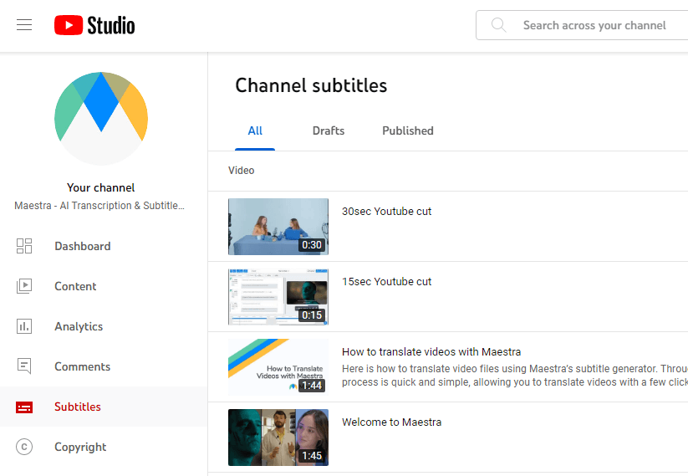This screenshot has height=476, width=688.
Task: Click the red Subtitles icon
Action: pyautogui.click(x=24, y=407)
